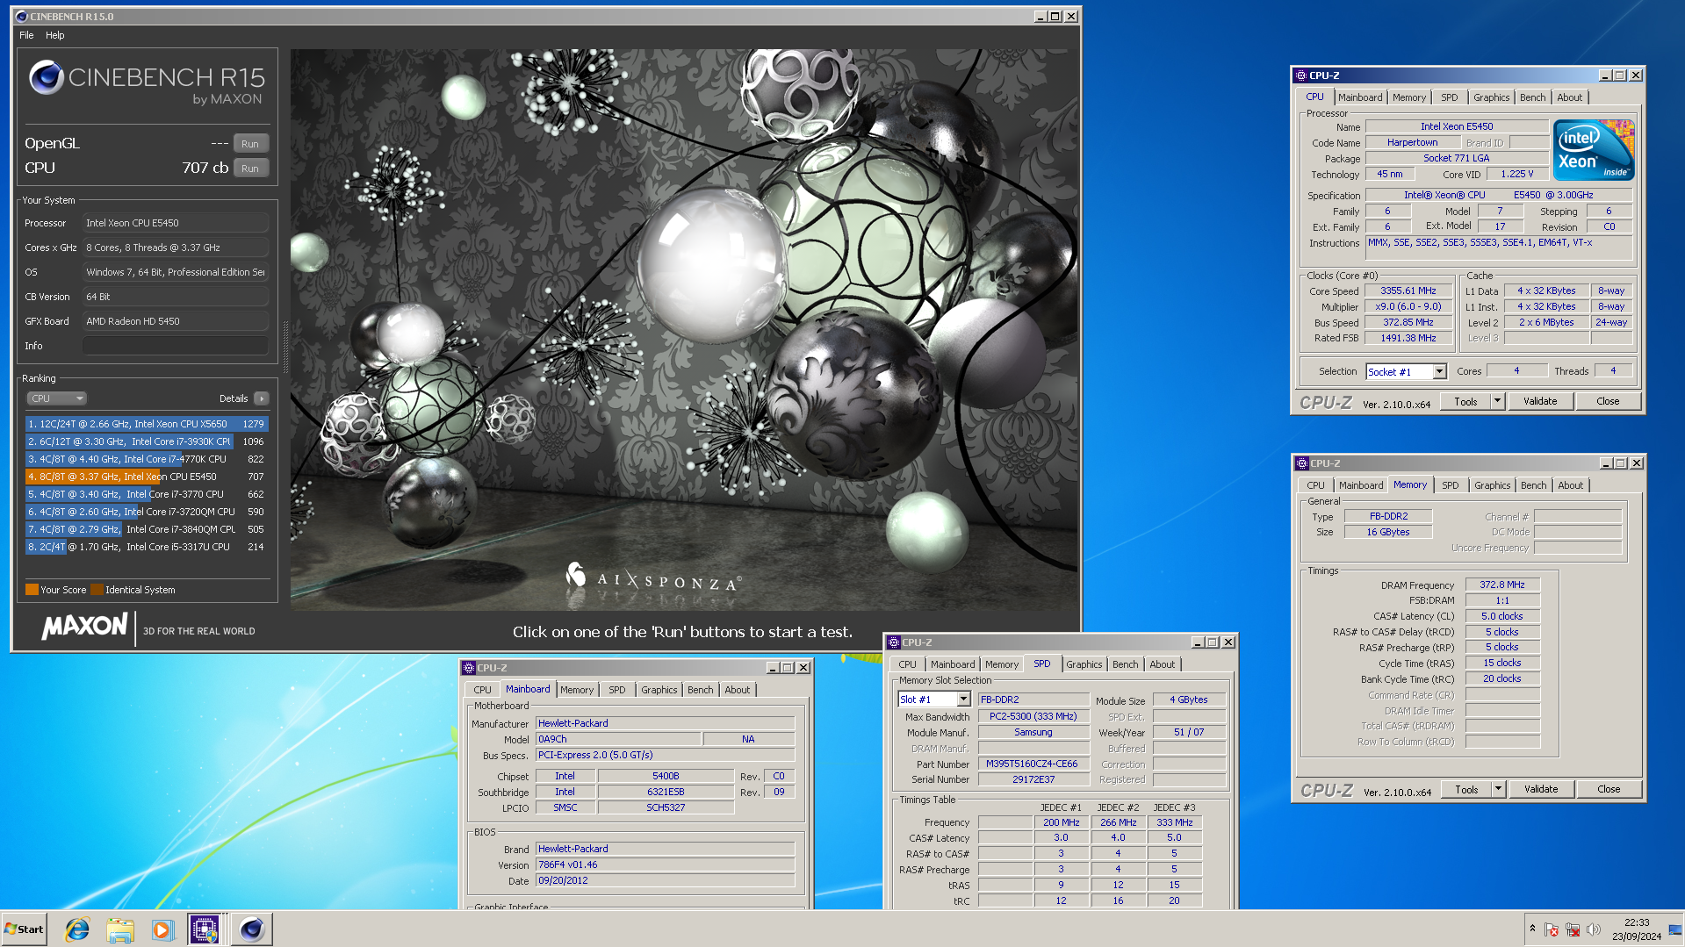Open Windows Media Player from the taskbar
1685x947 pixels.
coord(162,929)
